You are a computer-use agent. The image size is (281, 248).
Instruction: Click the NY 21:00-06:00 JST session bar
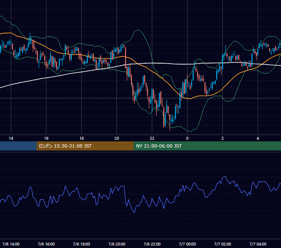click(207, 146)
